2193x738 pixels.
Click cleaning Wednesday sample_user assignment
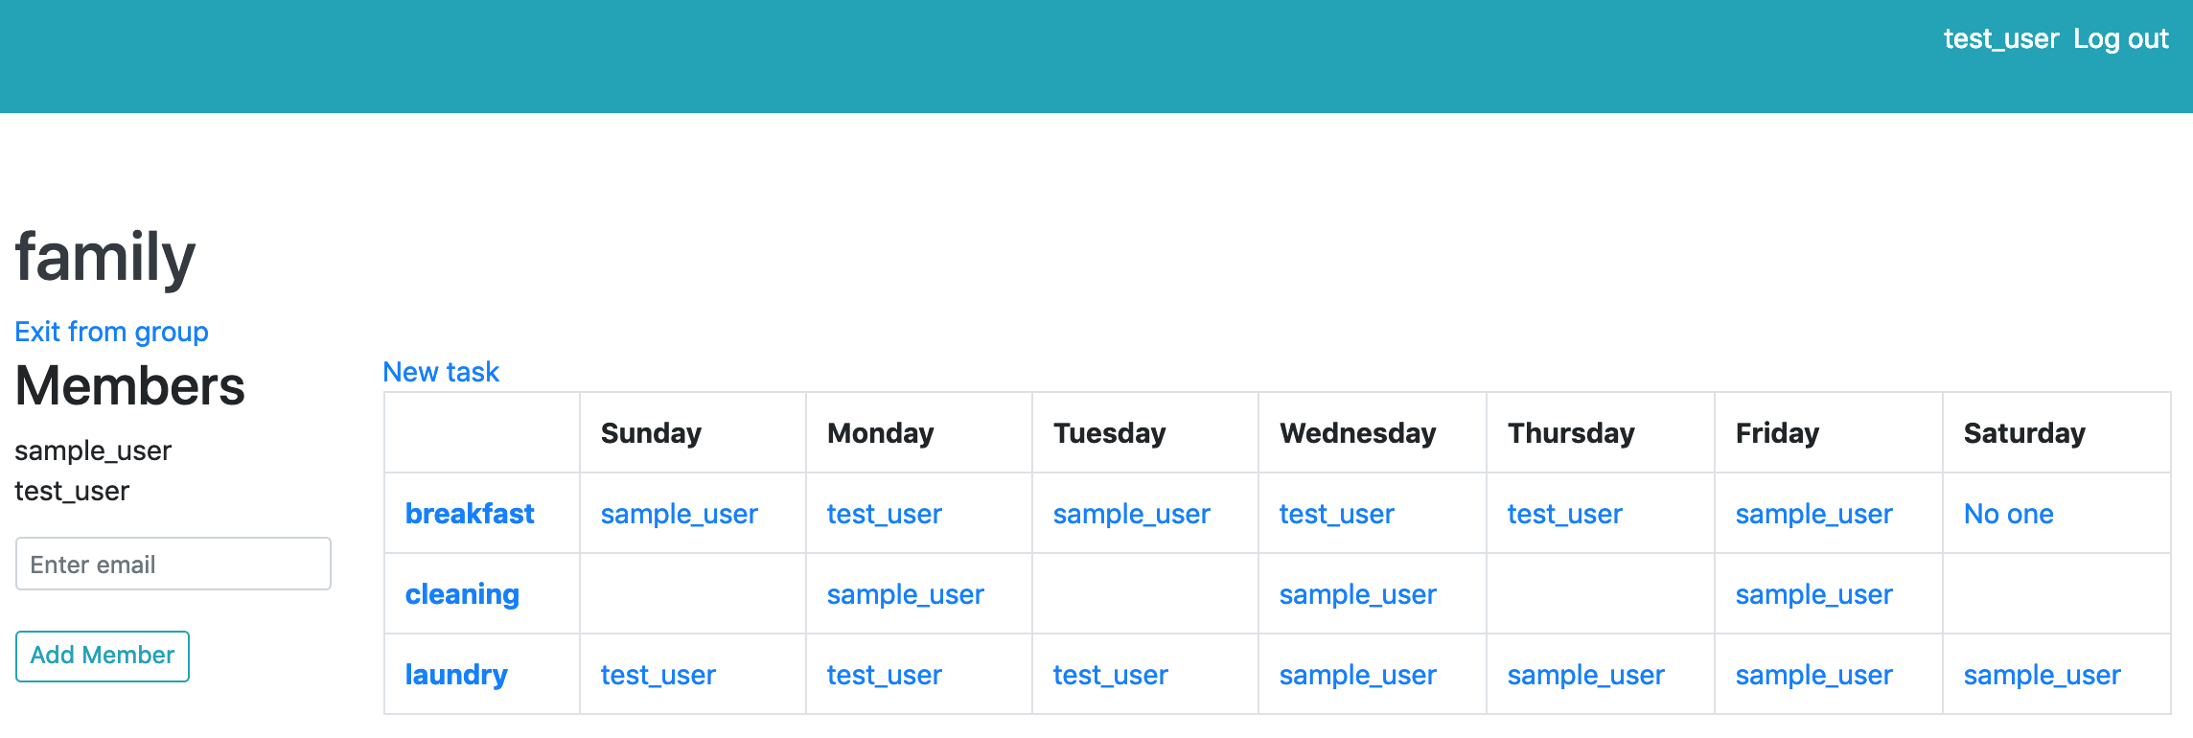pos(1357,594)
